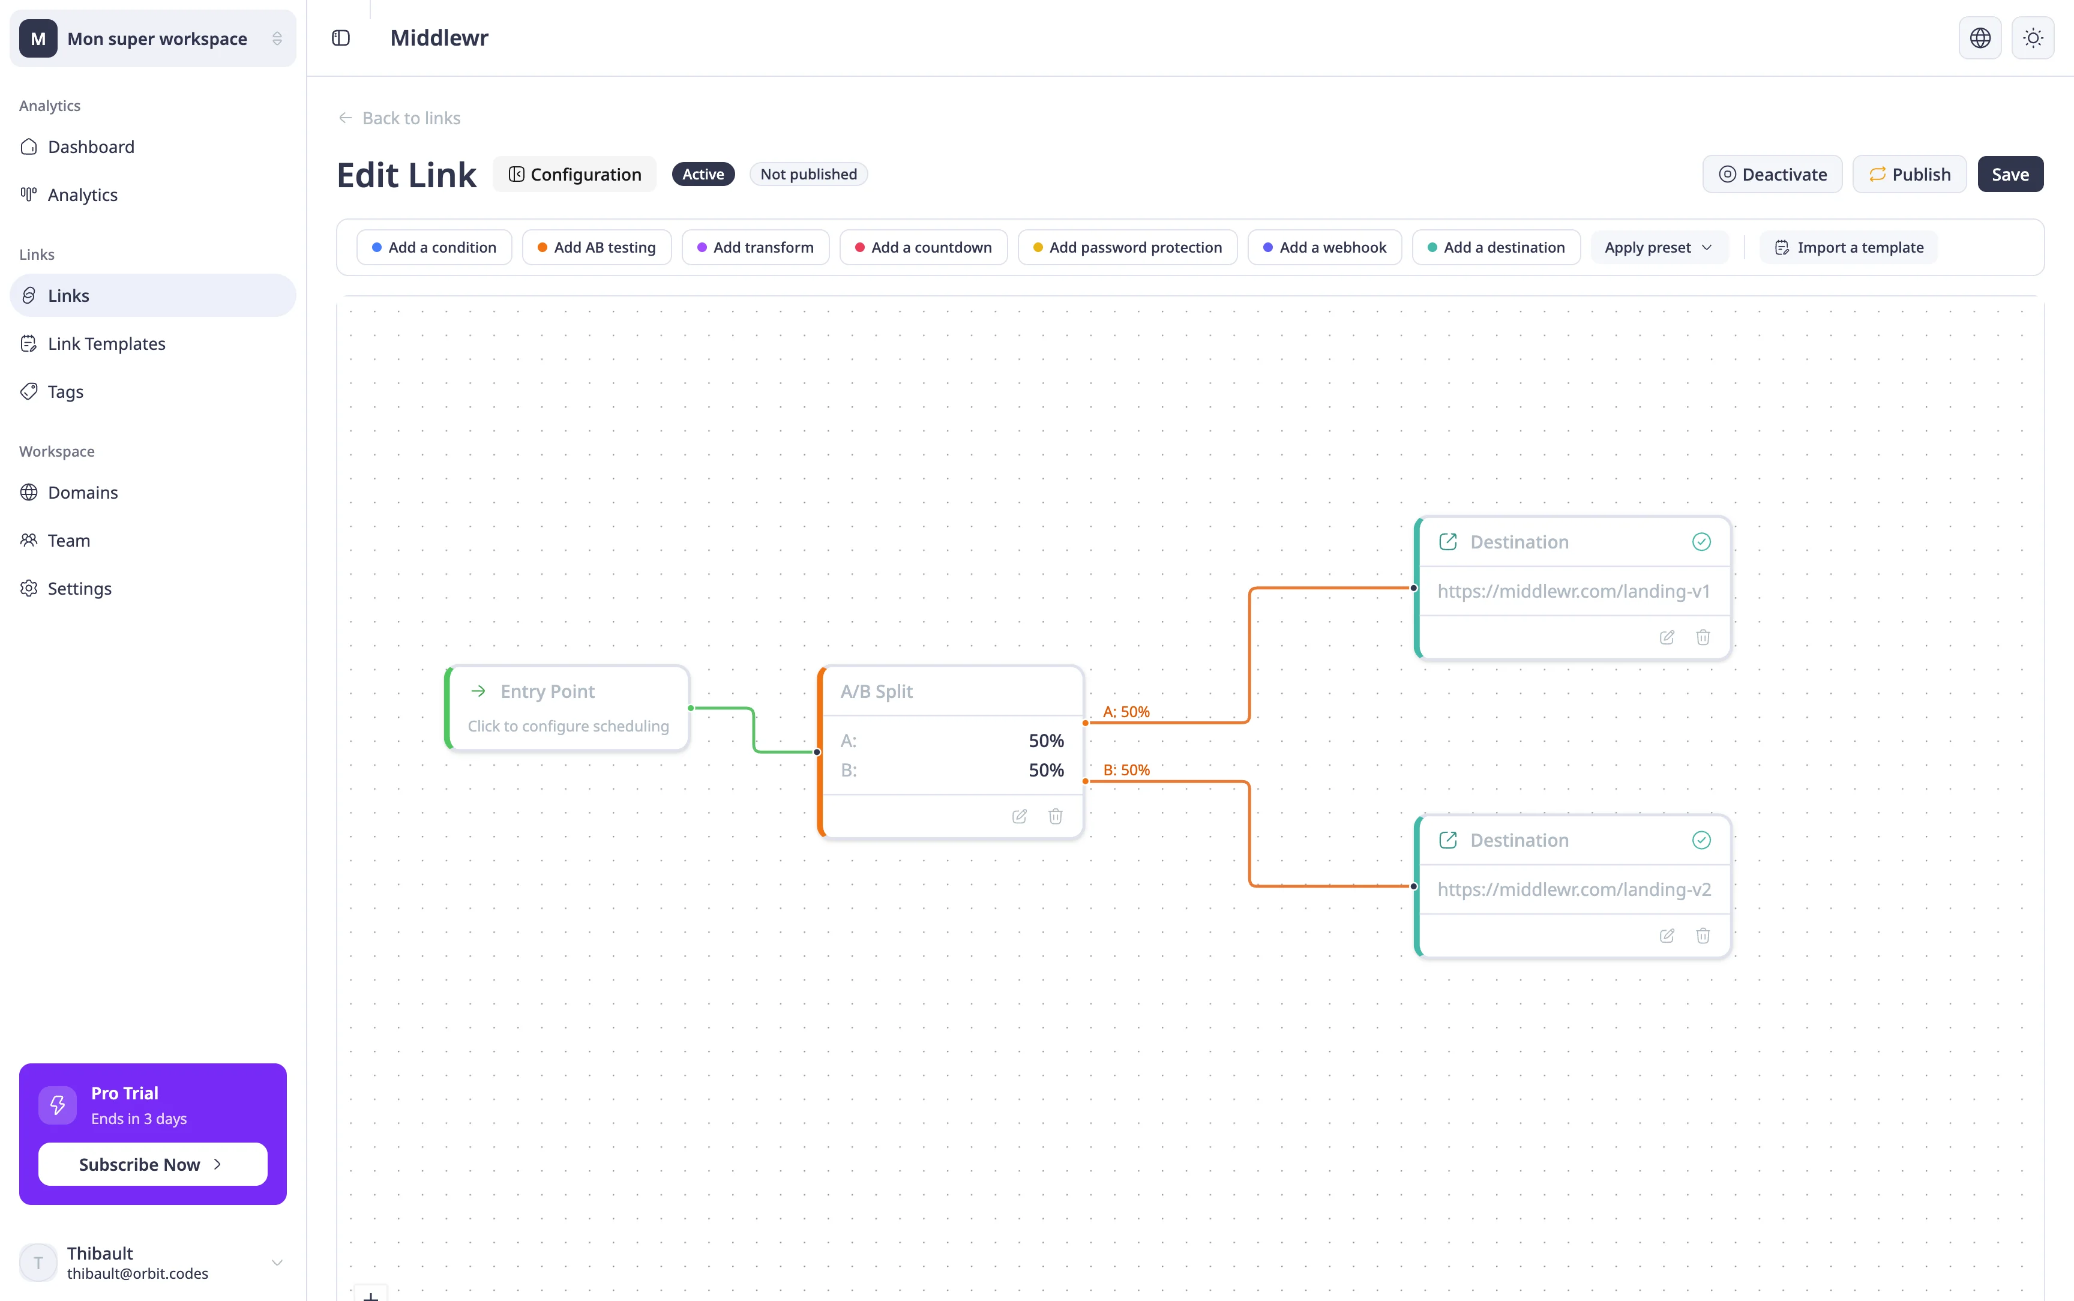Click landing-v2 destination check status icon
The image size is (2074, 1301).
pos(1701,841)
